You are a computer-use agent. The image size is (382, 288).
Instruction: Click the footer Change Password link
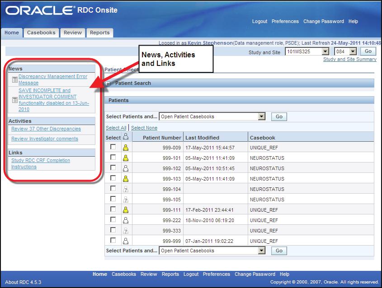click(x=255, y=274)
